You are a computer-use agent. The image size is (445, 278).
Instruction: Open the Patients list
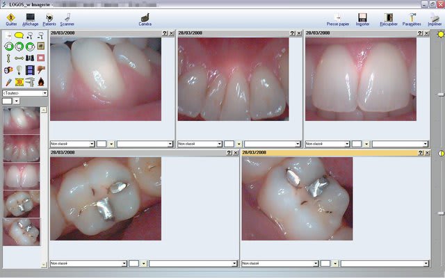point(49,17)
